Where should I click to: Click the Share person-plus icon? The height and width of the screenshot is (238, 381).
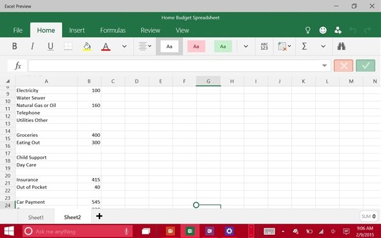[338, 30]
